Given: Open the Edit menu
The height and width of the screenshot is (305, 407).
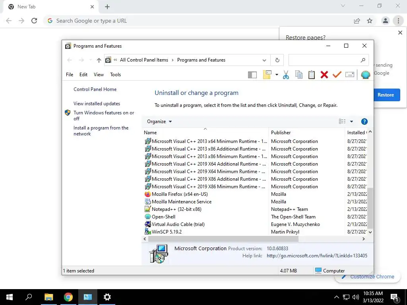Looking at the screenshot, I should 83,75.
